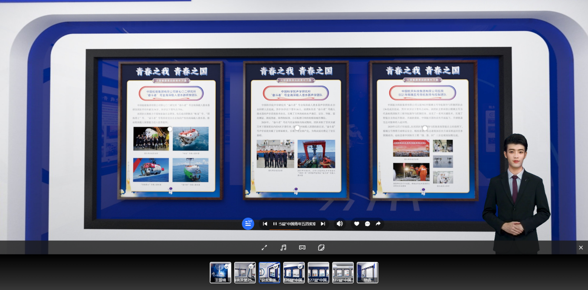Skip to the previous narration track
The height and width of the screenshot is (290, 588).
point(265,224)
